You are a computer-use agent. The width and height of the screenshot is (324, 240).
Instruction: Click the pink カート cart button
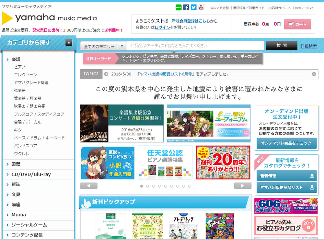click(297, 24)
